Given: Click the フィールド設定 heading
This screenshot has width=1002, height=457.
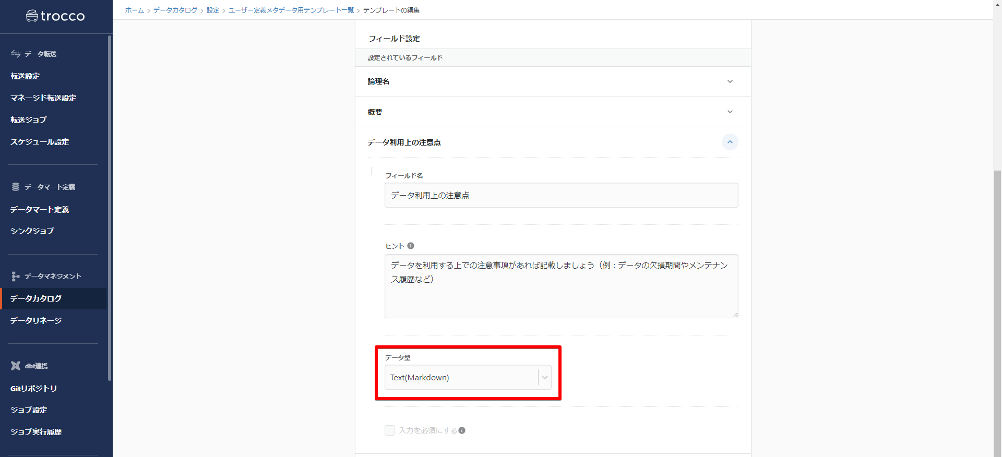Looking at the screenshot, I should [x=395, y=39].
